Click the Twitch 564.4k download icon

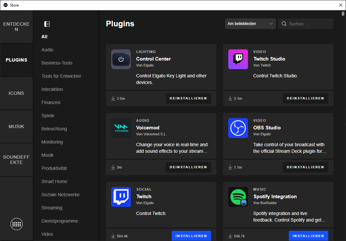click(113, 236)
